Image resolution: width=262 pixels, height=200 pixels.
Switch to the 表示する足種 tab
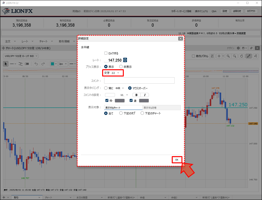tap(162, 108)
